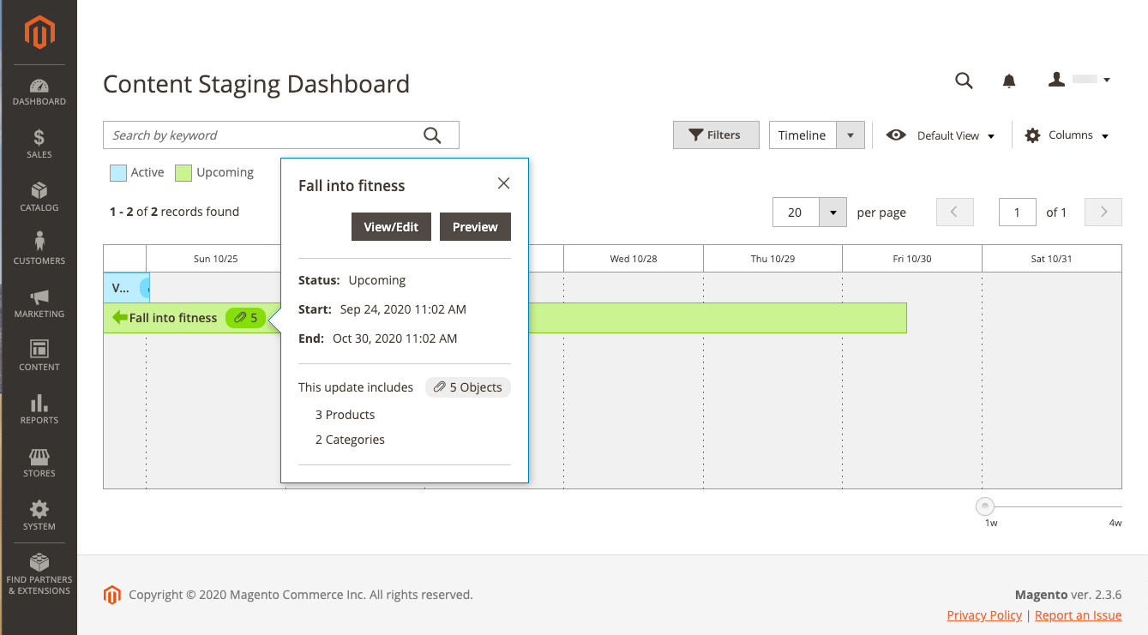Expand the Timeline view mode dropdown
The width and height of the screenshot is (1148, 635).
850,135
